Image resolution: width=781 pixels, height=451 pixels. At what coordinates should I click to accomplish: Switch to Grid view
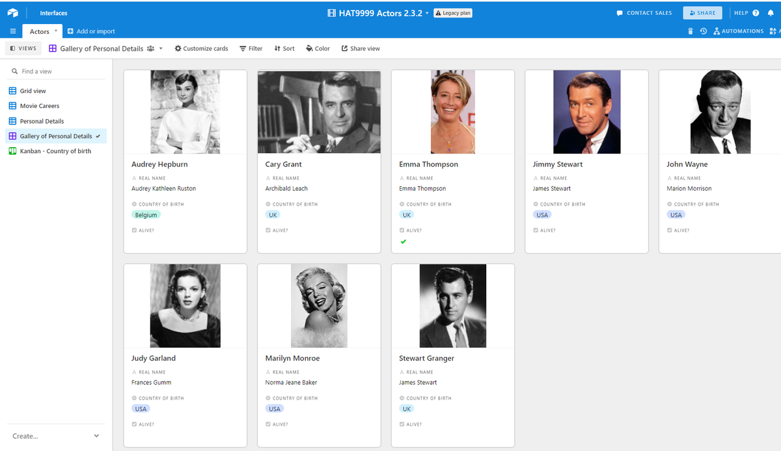pos(33,91)
